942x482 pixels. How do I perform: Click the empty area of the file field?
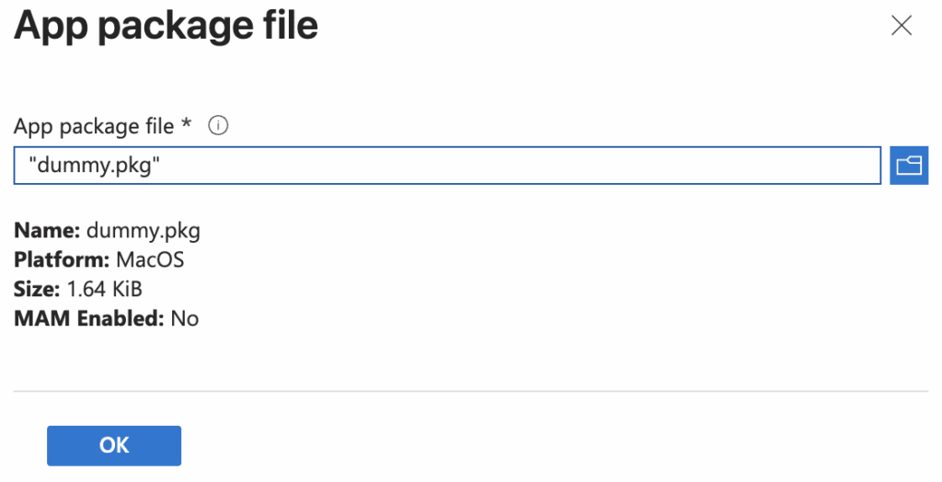[552, 166]
